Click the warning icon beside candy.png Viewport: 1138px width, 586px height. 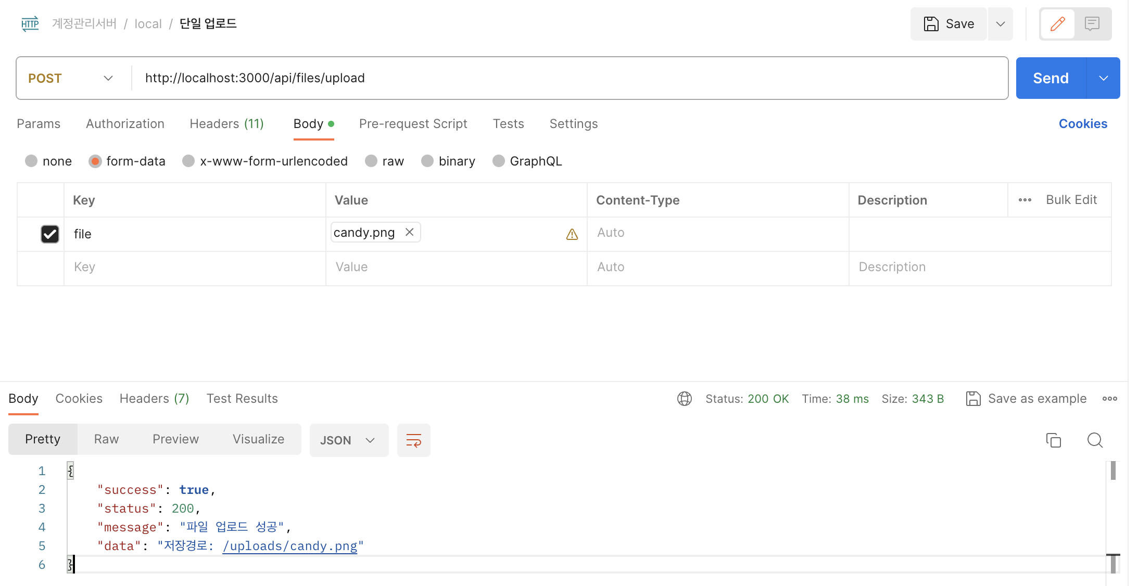click(572, 234)
